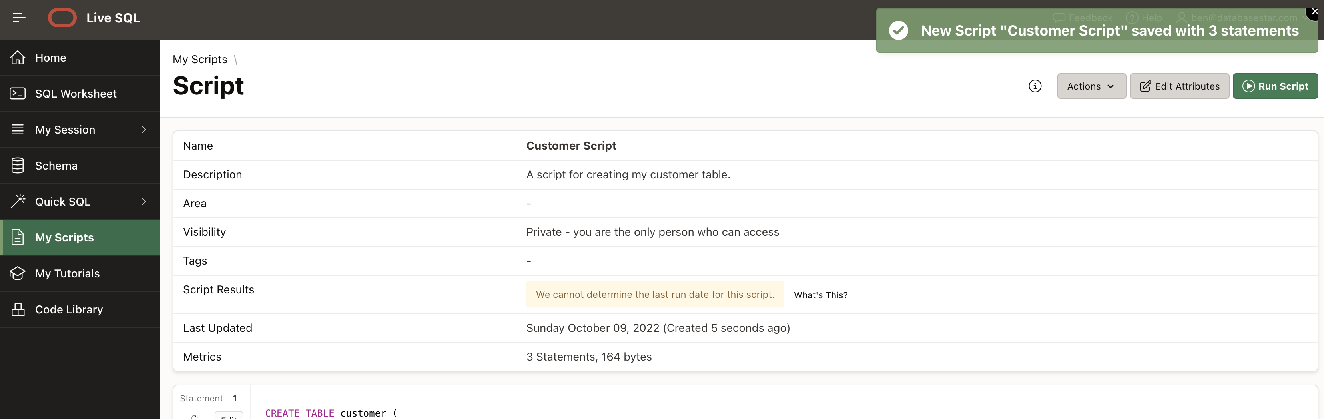The height and width of the screenshot is (419, 1324).
Task: Click the Live SQL title text
Action: click(113, 18)
